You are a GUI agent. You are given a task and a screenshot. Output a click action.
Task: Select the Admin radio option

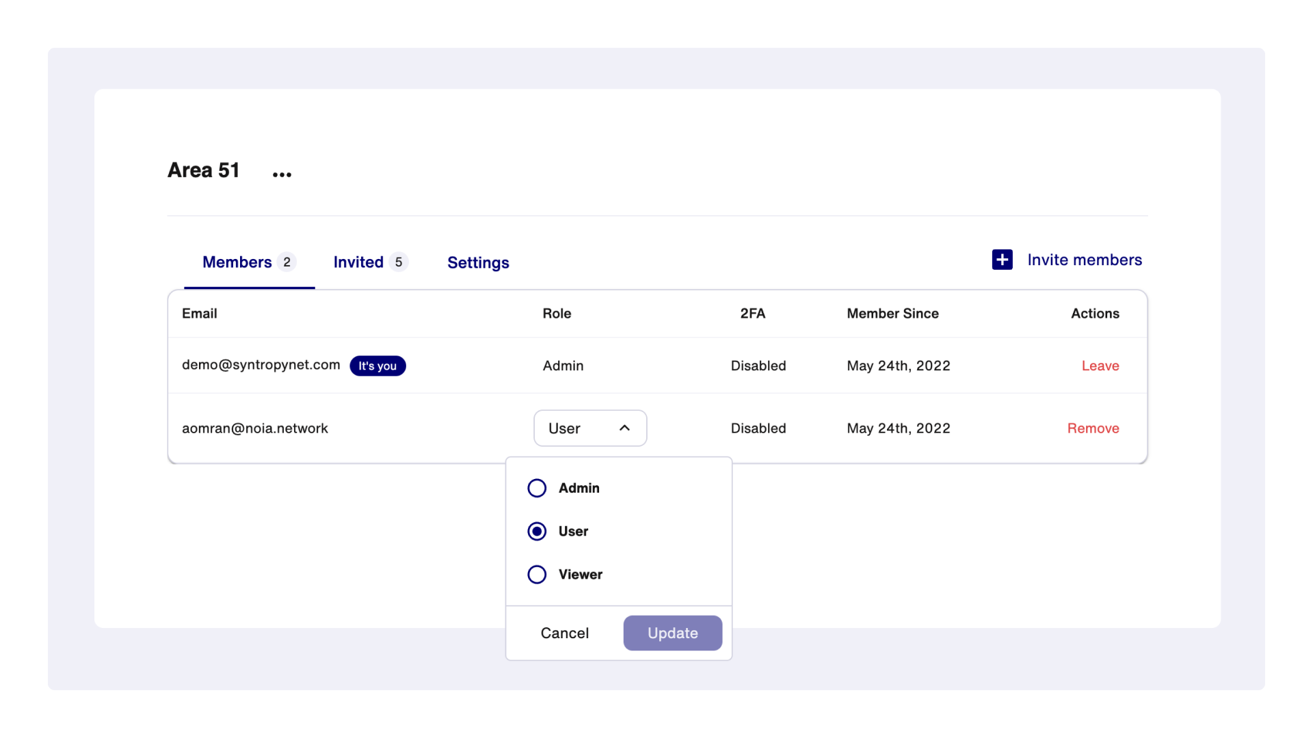pyautogui.click(x=537, y=488)
